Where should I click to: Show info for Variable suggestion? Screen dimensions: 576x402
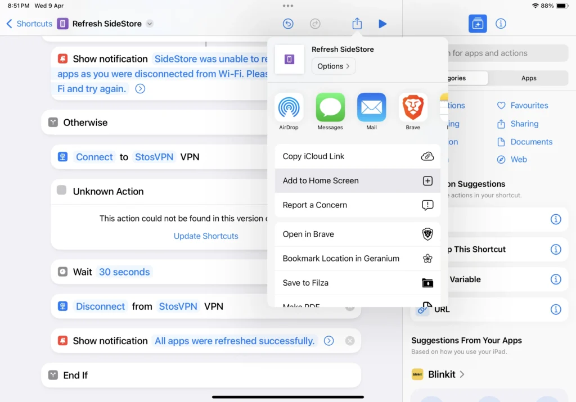coord(556,279)
